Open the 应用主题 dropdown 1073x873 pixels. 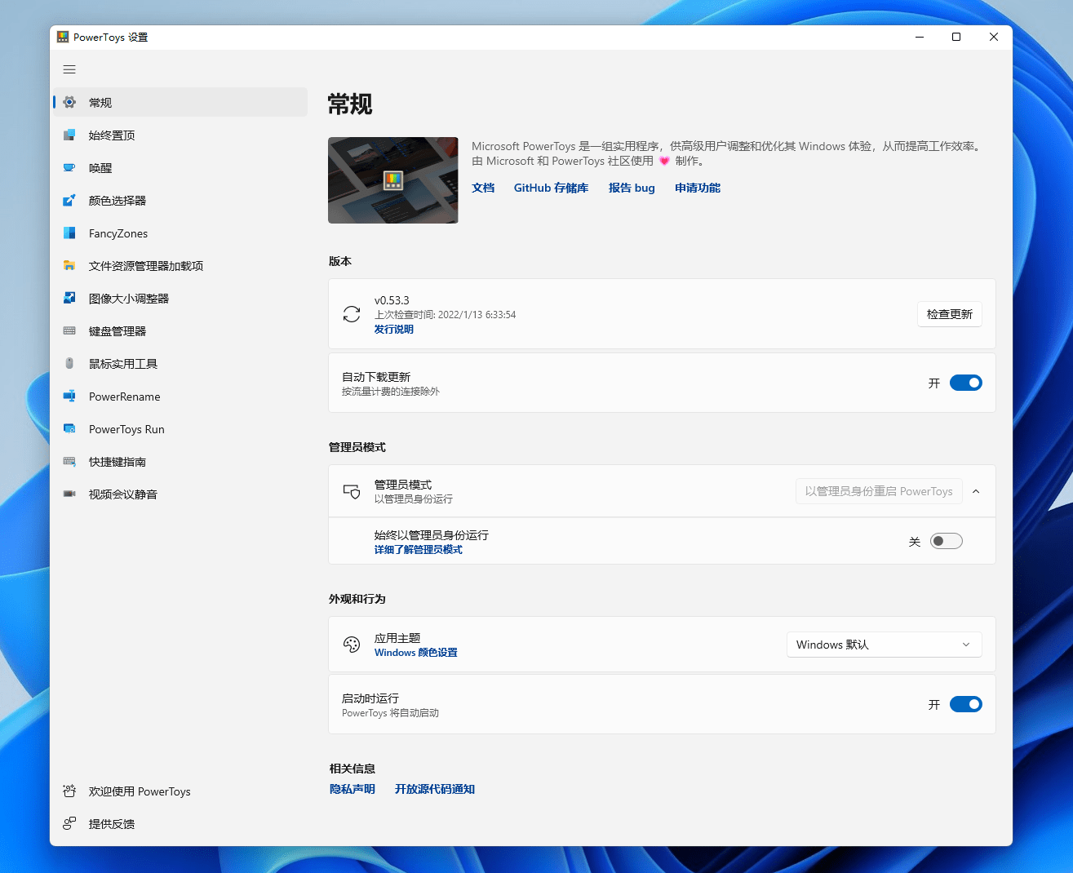(884, 644)
